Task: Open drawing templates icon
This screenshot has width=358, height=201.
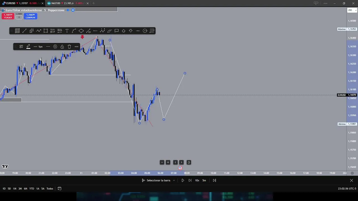Action: pyautogui.click(x=21, y=47)
